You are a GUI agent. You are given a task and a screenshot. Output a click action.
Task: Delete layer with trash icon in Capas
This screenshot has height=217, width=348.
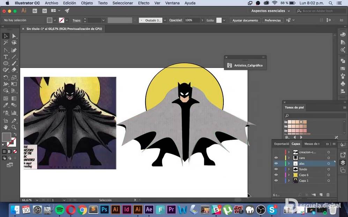(x=328, y=195)
